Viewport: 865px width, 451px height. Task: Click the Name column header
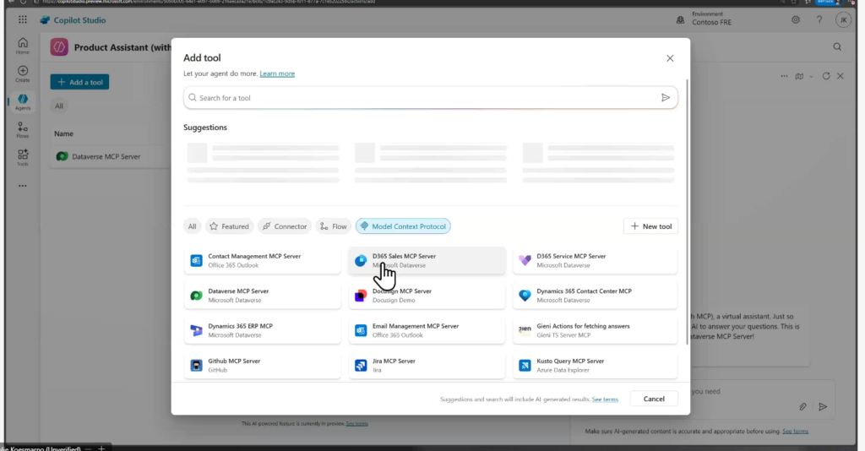point(63,133)
